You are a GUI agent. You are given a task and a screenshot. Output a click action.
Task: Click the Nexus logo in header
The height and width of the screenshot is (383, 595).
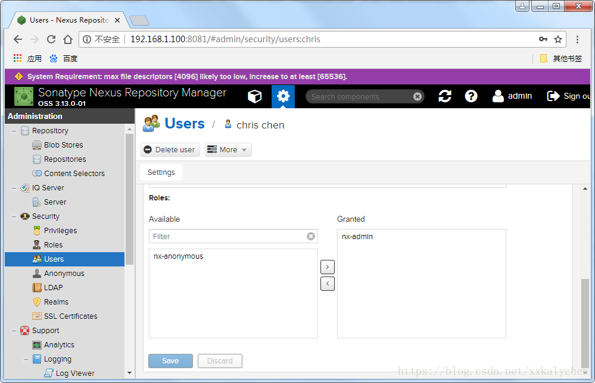24,96
